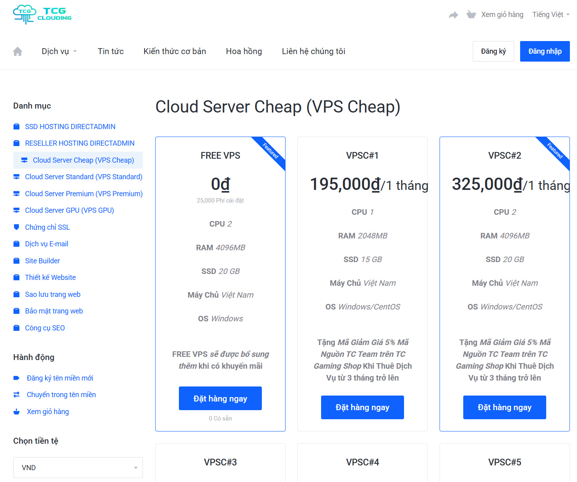Click the VPSC#4 plan card title
Screen dimensions: 577x482
pyautogui.click(x=362, y=462)
